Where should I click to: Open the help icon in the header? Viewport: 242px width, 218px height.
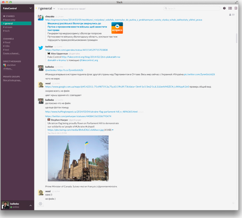point(224,8)
